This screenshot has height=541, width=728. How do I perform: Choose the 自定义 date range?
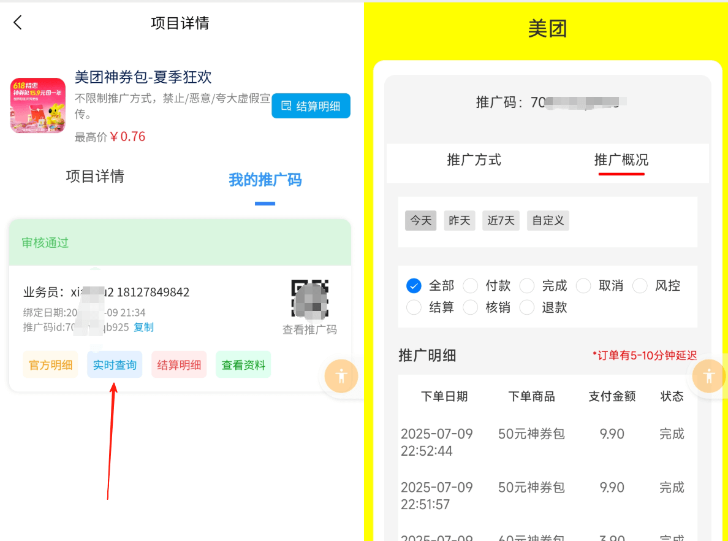pyautogui.click(x=548, y=220)
